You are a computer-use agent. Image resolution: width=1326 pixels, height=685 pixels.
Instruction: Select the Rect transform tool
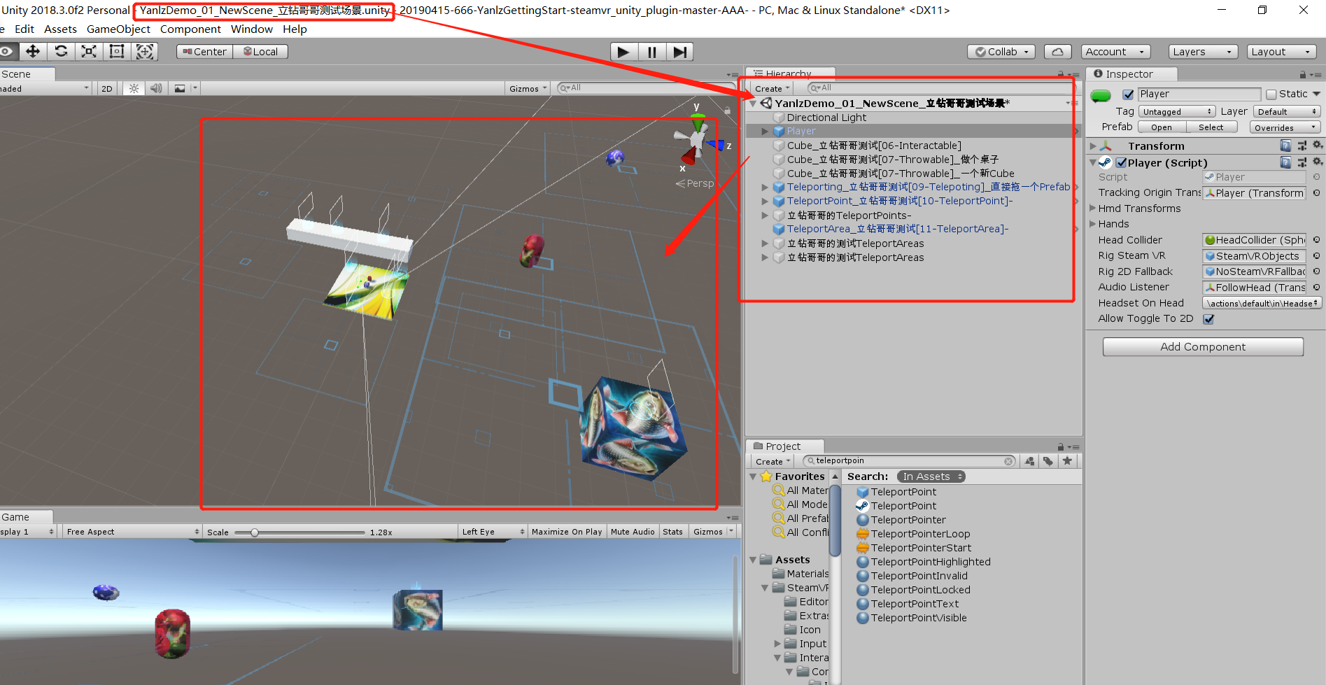point(116,51)
